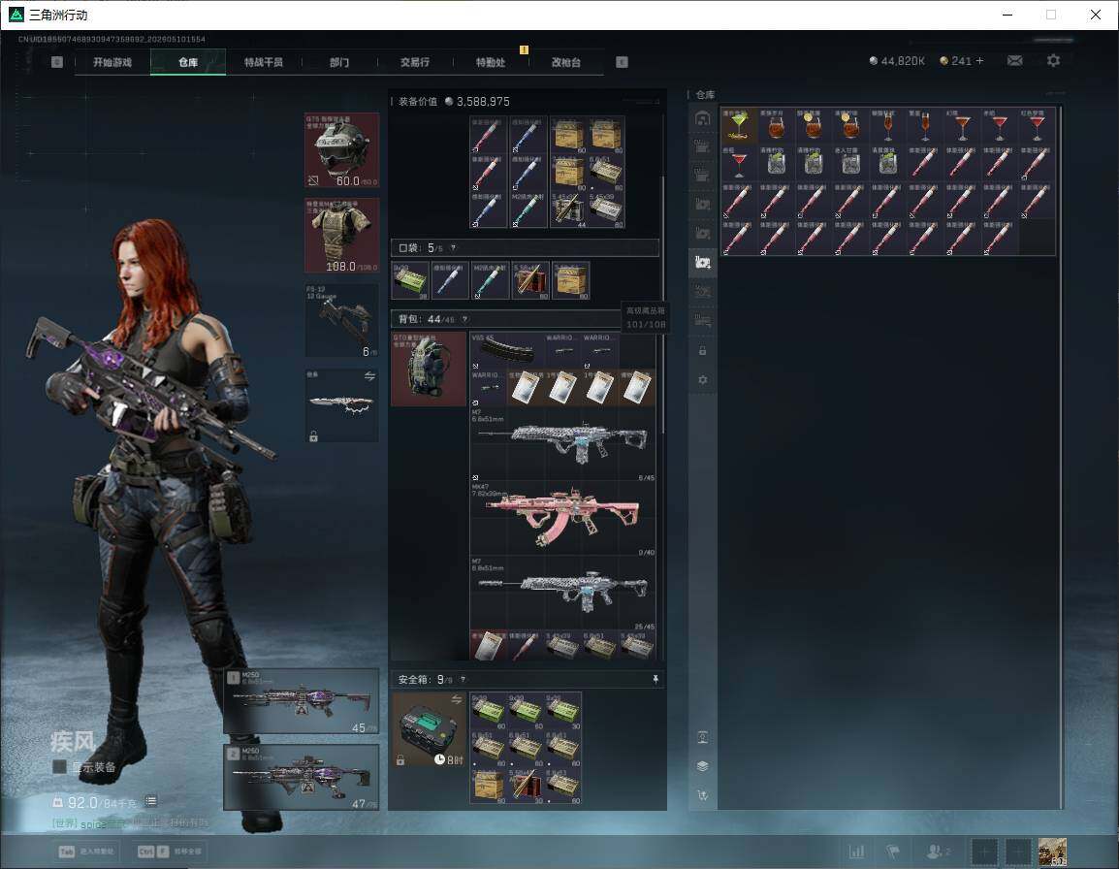Click the safe box lock icon
This screenshot has width=1119, height=869.
point(400,760)
